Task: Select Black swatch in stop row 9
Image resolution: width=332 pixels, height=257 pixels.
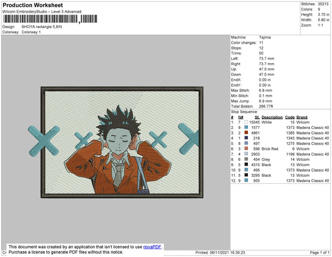Action: tap(246, 165)
